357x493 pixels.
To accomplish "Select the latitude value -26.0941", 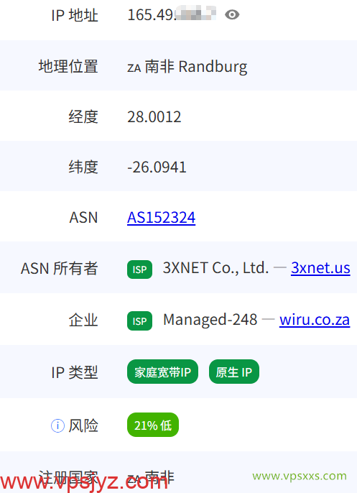I will coord(157,167).
